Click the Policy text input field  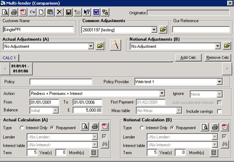click(x=61, y=82)
